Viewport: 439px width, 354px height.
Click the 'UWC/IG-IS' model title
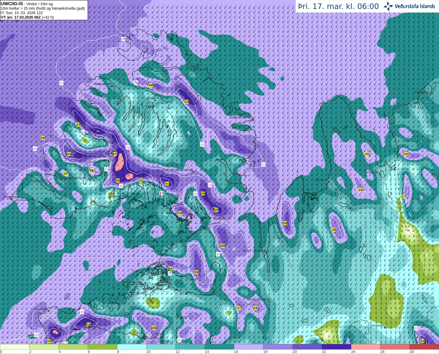click(12, 3)
